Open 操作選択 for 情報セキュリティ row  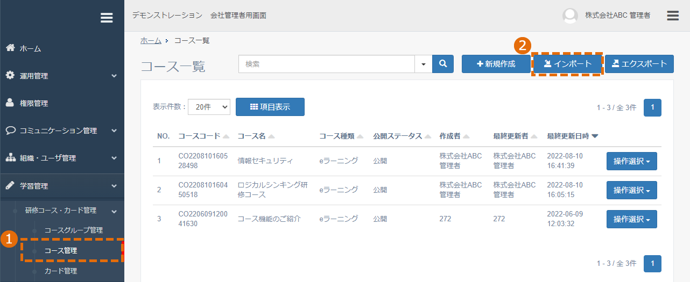click(632, 161)
